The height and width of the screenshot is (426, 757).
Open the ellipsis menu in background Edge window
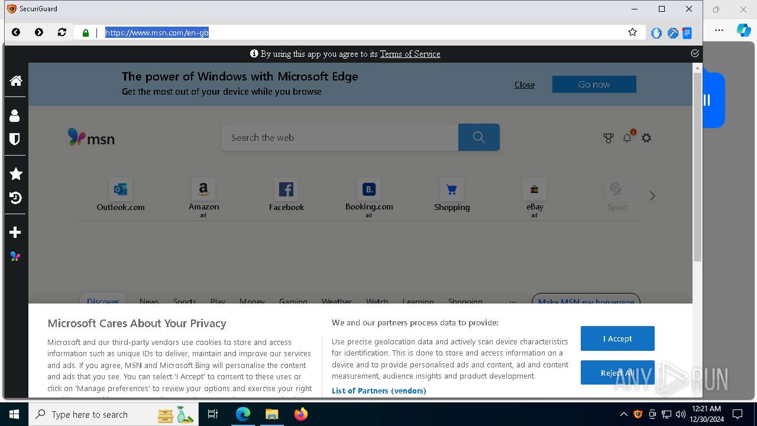tap(719, 30)
